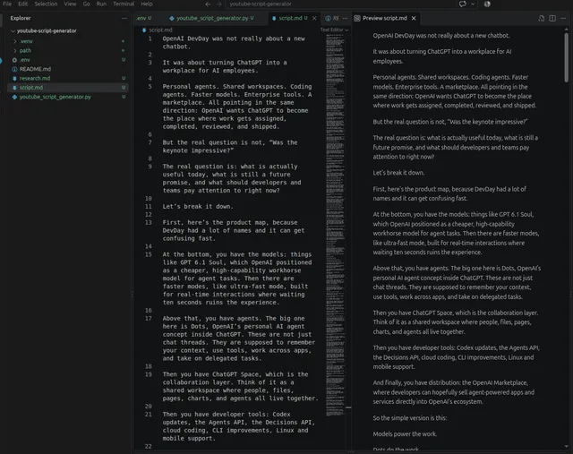
Task: Click "Models power the work." in preview
Action: click(x=405, y=434)
